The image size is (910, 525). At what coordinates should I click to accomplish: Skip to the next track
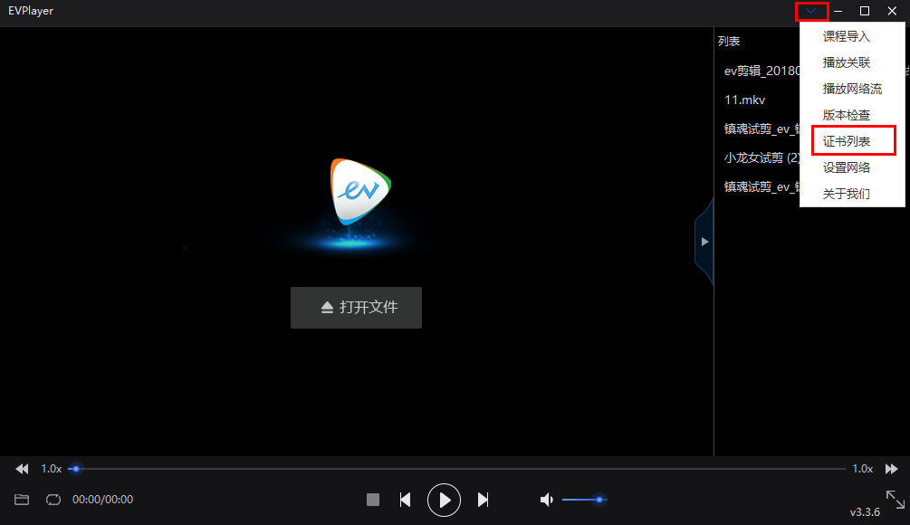(484, 500)
